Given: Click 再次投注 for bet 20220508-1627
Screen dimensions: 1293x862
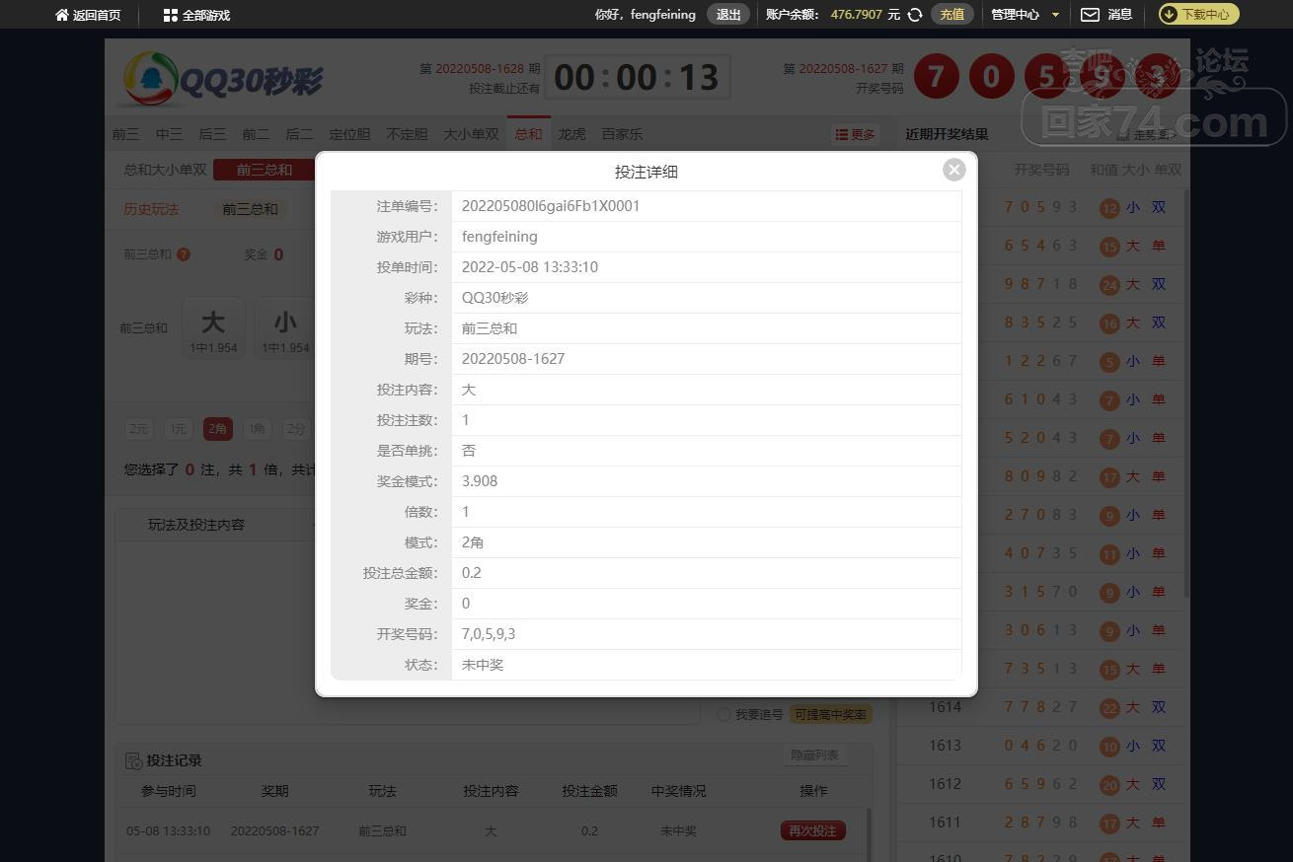Looking at the screenshot, I should [812, 830].
